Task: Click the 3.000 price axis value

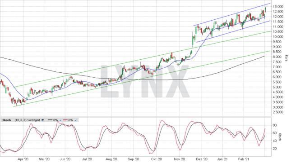Action: pyautogui.click(x=278, y=107)
